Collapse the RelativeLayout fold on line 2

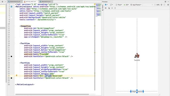tap(14, 7)
